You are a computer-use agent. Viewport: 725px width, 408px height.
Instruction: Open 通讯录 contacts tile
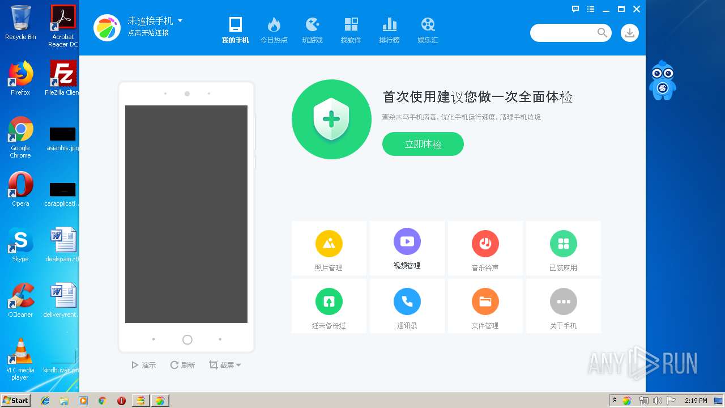(407, 307)
